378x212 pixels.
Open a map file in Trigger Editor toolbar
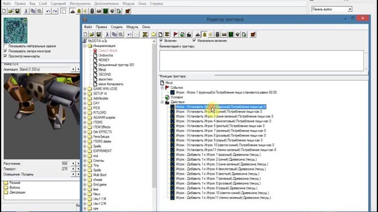[92, 35]
